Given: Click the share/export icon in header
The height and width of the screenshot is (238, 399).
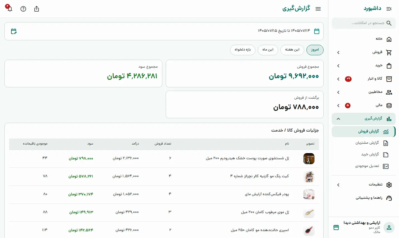Looking at the screenshot, I should point(37,9).
